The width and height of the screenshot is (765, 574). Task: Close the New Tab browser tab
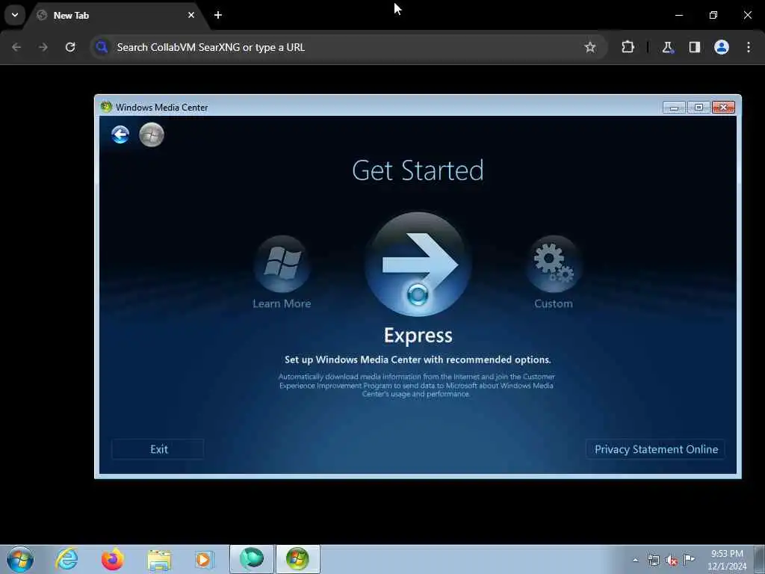coord(191,15)
